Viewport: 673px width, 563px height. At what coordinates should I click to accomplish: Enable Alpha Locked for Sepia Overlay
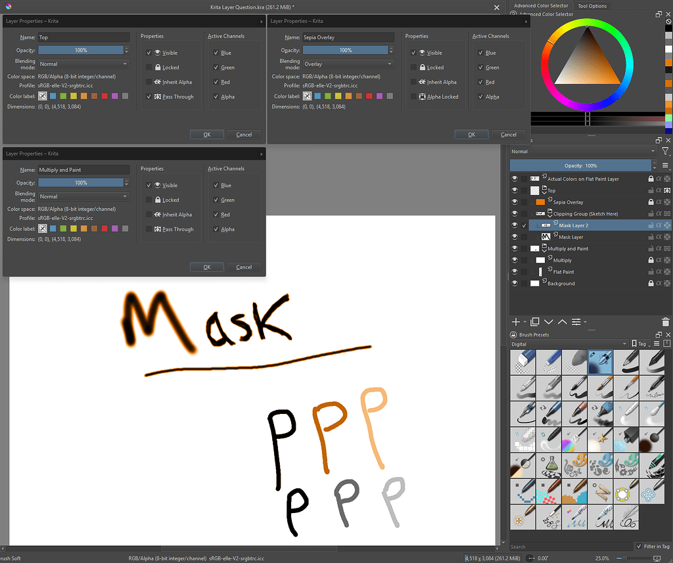414,97
